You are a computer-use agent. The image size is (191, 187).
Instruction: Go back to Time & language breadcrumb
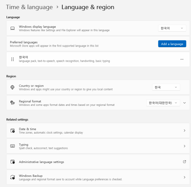coord(29,7)
